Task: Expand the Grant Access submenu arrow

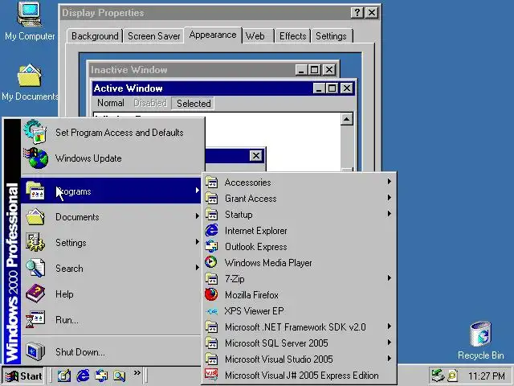Action: 389,198
